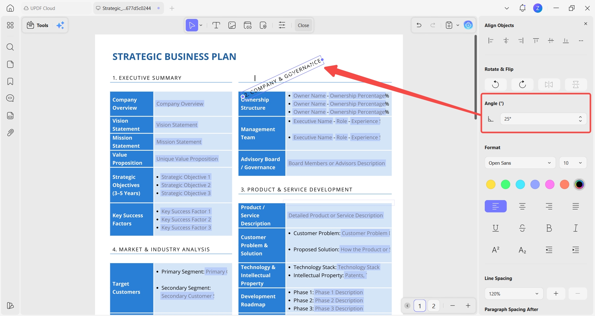Image resolution: width=595 pixels, height=316 pixels.
Task: Adjust the angle stepper arrows
Action: tap(580, 119)
